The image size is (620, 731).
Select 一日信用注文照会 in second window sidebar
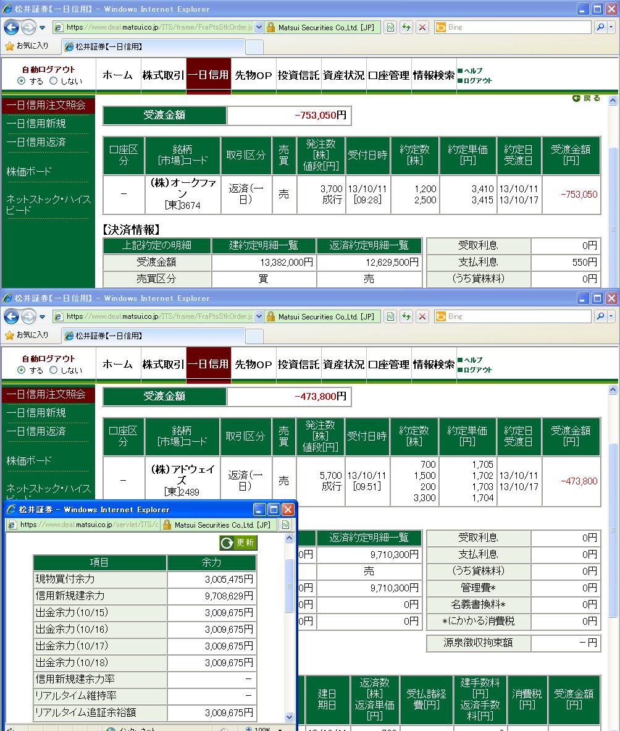pyautogui.click(x=48, y=394)
